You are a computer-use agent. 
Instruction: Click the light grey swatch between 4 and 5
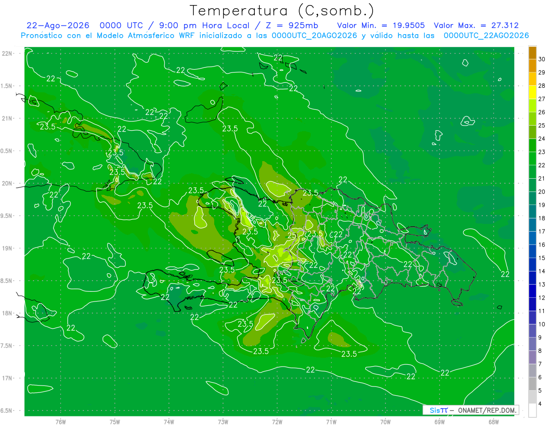532,397
